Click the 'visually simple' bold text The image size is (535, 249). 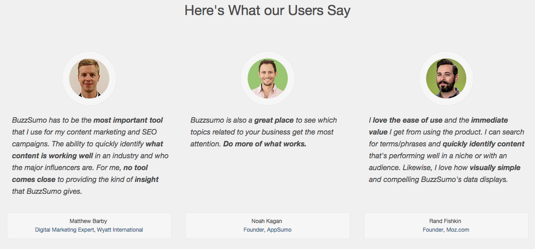tap(495, 168)
